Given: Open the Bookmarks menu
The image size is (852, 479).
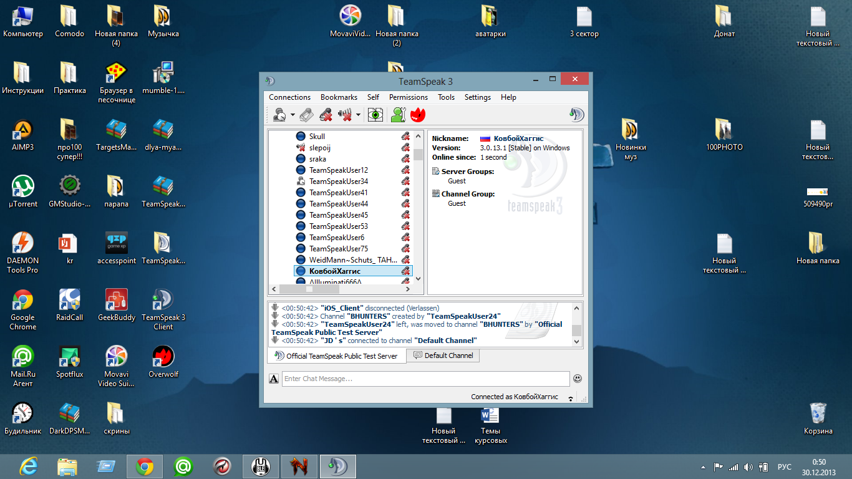Looking at the screenshot, I should [x=339, y=97].
